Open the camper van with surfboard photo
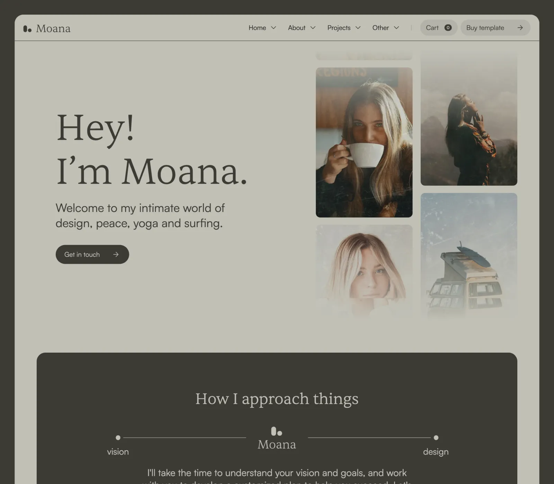Image resolution: width=554 pixels, height=484 pixels. coord(469,255)
